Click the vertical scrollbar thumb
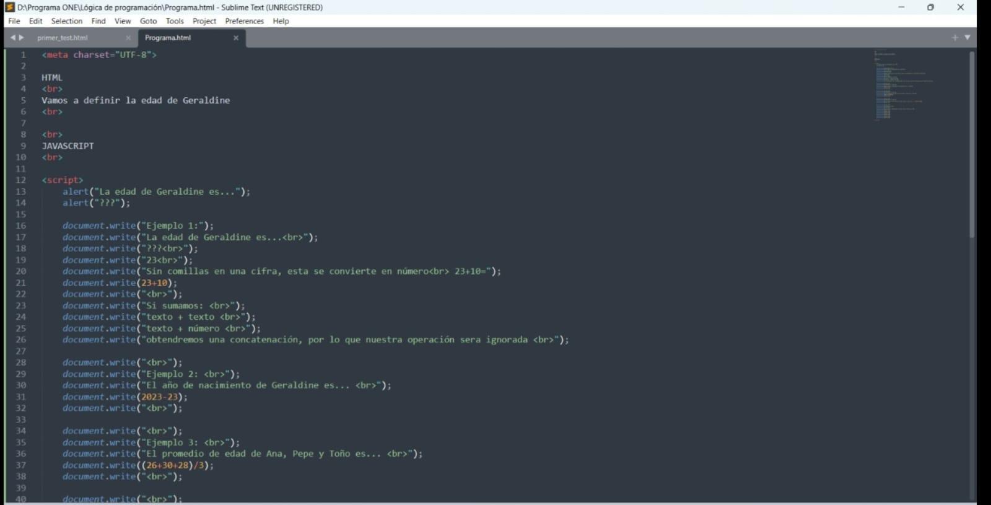This screenshot has width=991, height=505. [972, 144]
